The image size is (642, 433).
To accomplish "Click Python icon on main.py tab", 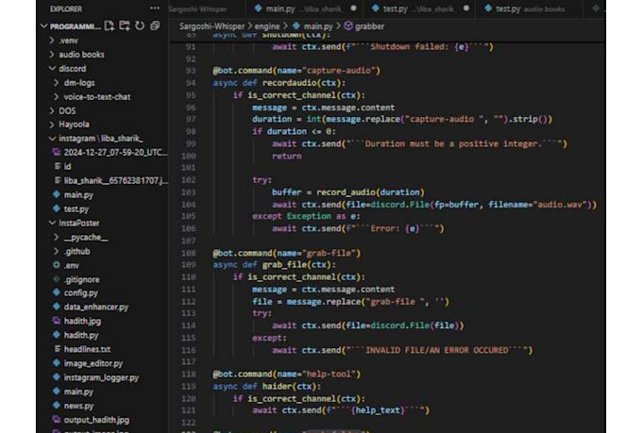I will point(258,8).
